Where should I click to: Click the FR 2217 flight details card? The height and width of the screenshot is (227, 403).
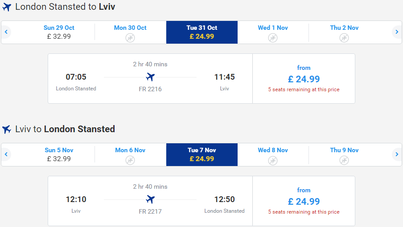[x=150, y=201]
